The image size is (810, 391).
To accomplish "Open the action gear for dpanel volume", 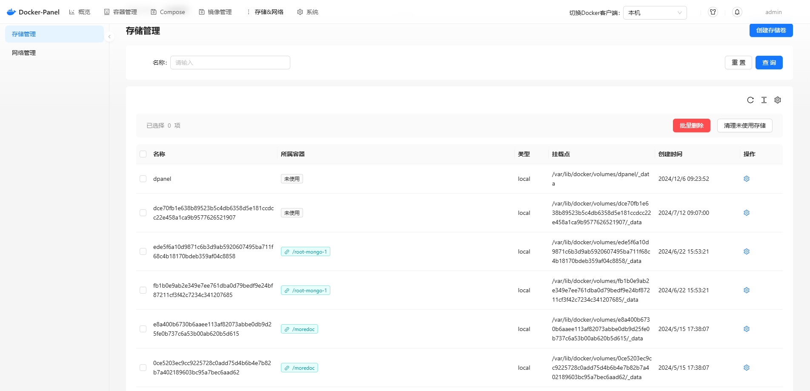I will click(747, 179).
